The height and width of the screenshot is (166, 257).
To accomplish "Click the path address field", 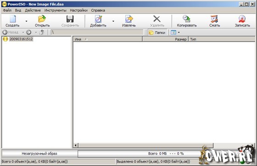I will point(97,33).
